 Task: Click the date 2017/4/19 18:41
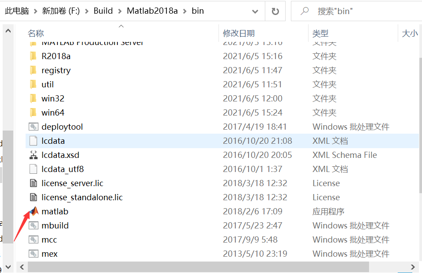coord(255,127)
